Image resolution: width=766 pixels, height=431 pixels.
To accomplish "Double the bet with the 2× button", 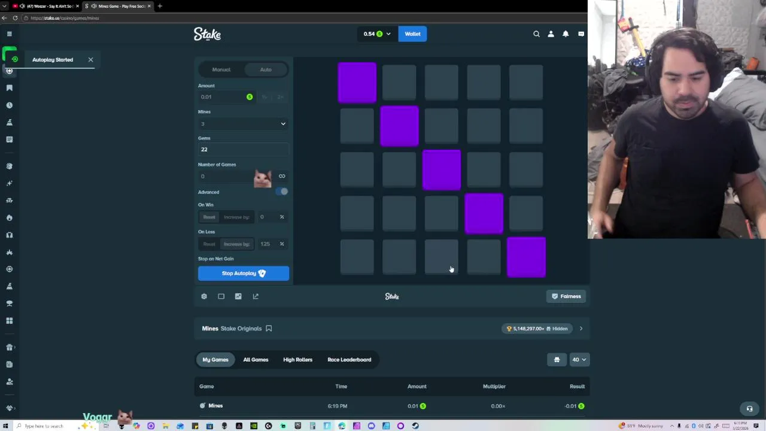I will [280, 97].
